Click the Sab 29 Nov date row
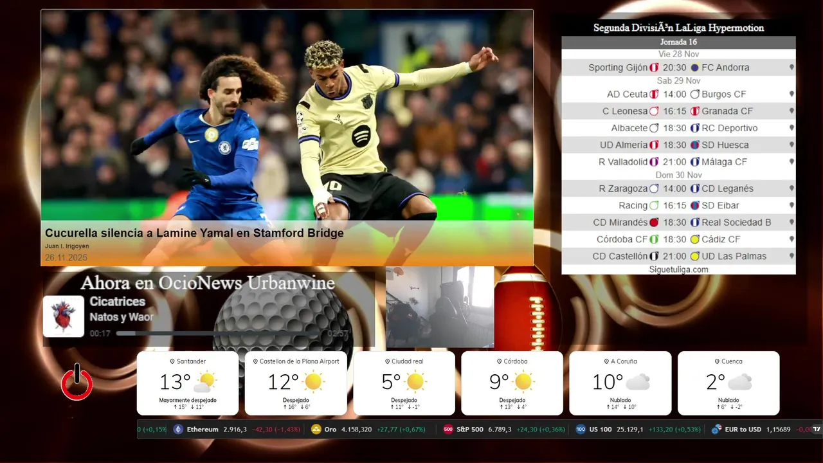This screenshot has height=463, width=823. 678,81
